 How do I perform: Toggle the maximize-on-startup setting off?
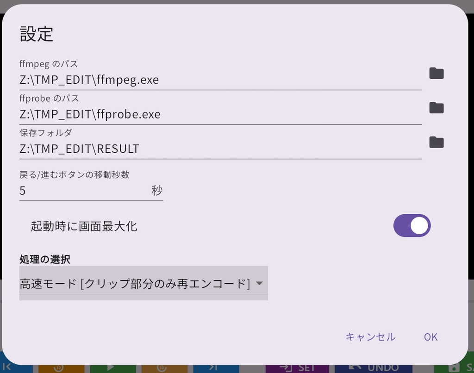[x=412, y=226]
